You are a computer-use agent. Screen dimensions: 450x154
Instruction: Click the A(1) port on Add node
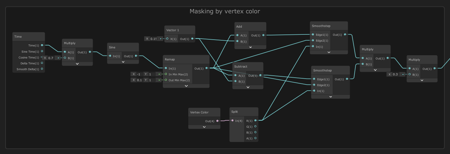pos(237,35)
